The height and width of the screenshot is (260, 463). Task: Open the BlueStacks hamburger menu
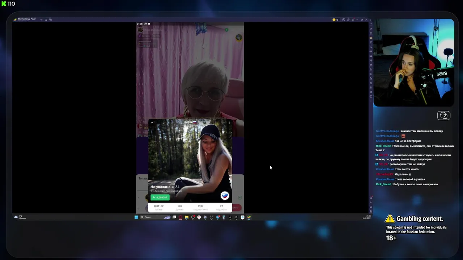(353, 19)
